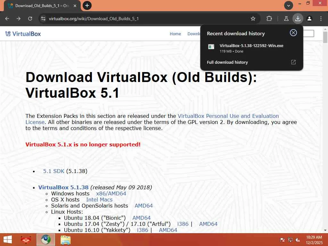Open the profile avatar menu
Viewport: 328px width, 246px height.
[309, 19]
